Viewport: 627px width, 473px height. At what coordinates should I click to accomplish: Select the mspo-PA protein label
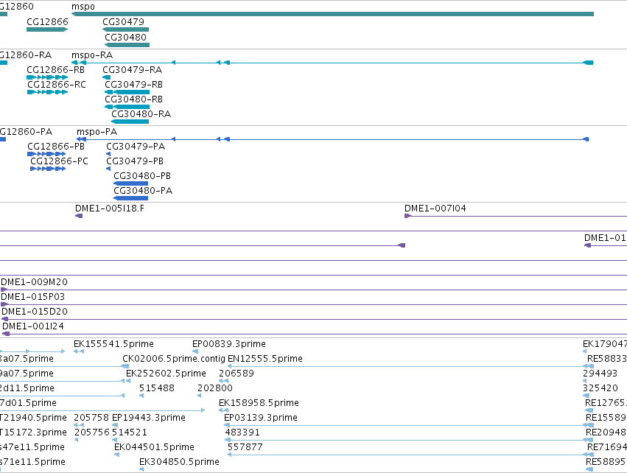pos(97,132)
